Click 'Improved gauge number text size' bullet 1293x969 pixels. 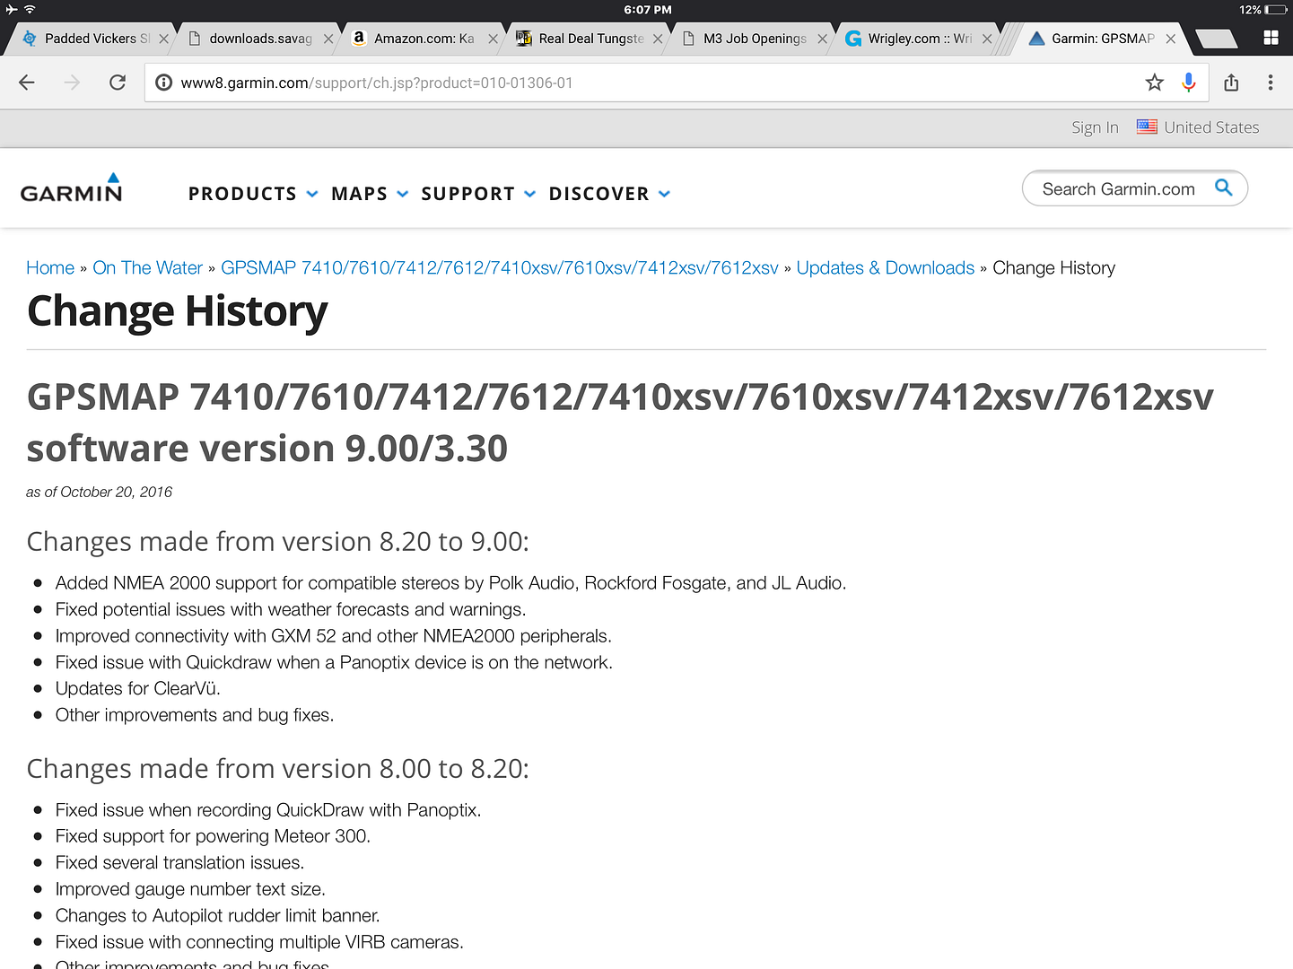(190, 889)
